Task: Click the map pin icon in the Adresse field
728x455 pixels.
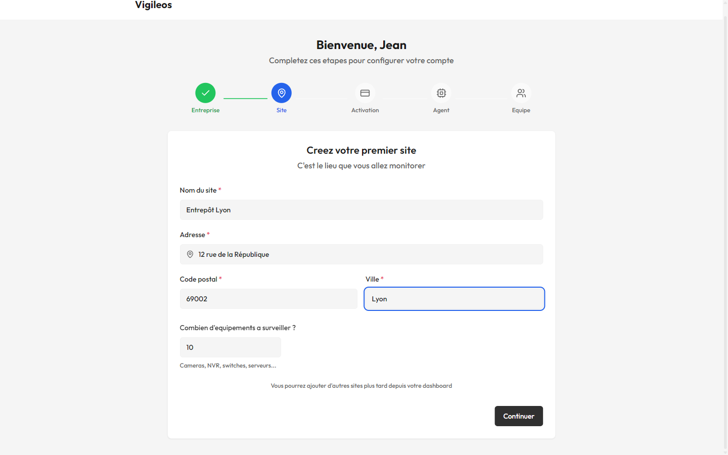Action: [x=190, y=254]
